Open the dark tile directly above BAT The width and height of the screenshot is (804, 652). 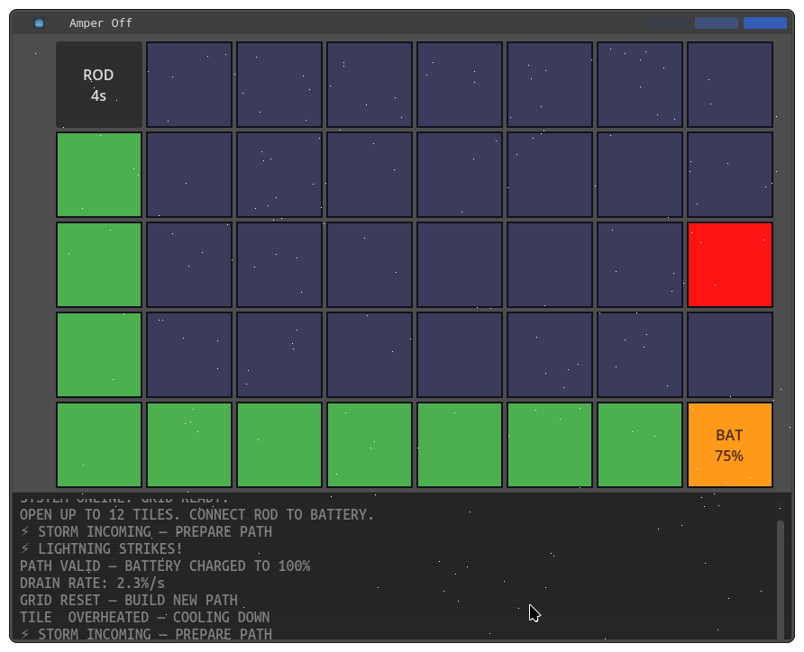(730, 355)
